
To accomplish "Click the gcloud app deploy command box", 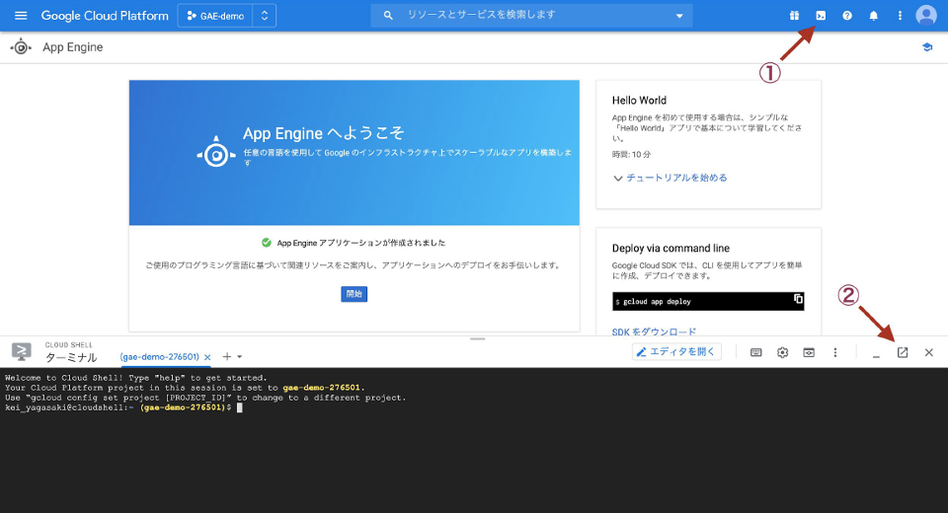I will pos(708,301).
